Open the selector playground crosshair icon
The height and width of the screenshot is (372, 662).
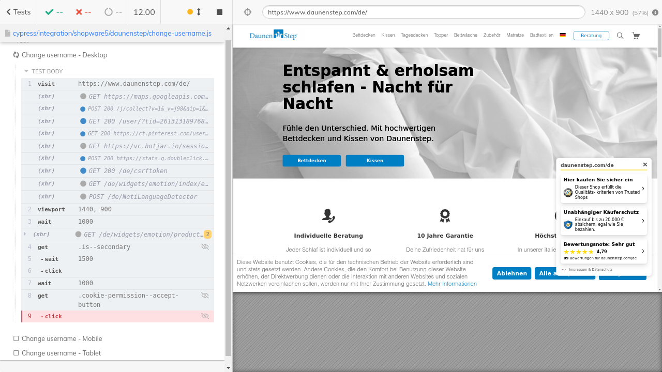247,12
